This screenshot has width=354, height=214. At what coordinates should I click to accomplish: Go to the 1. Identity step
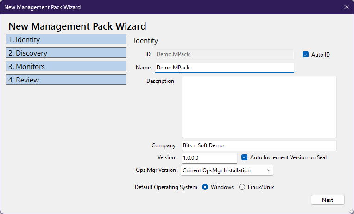[x=66, y=39]
